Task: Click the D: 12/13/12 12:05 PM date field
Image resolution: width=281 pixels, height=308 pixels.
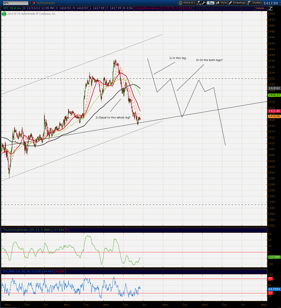Action: pyautogui.click(x=38, y=8)
